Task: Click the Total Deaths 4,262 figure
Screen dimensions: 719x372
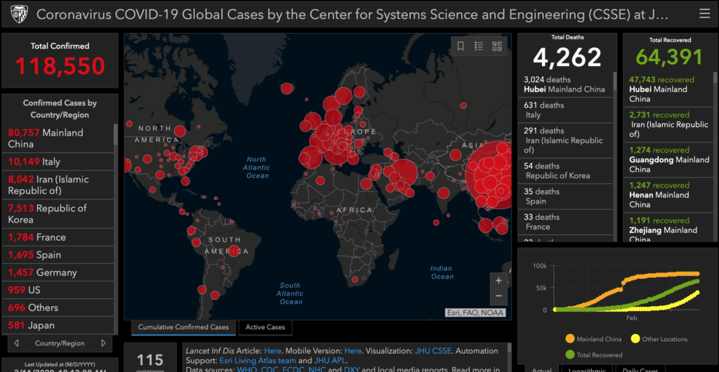Action: tap(567, 58)
